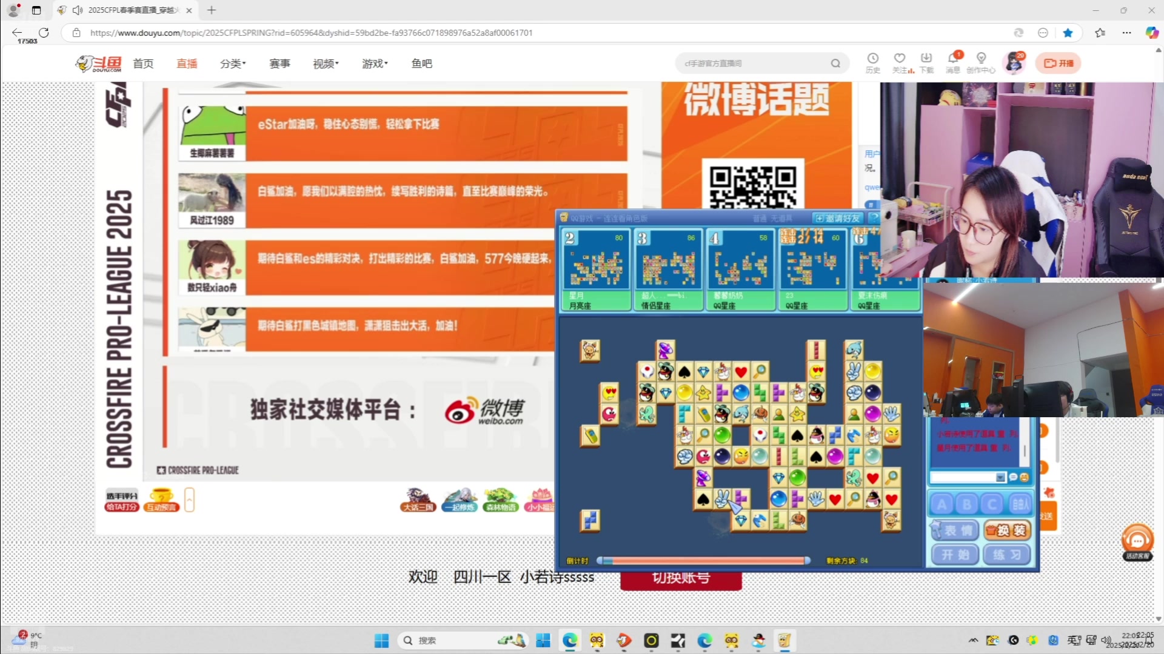
Task: Open the 赛事 events tab
Action: click(279, 64)
